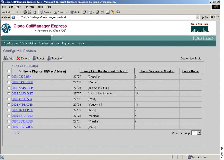
Task: Click the sort triangle beside Phone Physical ID
Action: pyautogui.click(x=20, y=71)
